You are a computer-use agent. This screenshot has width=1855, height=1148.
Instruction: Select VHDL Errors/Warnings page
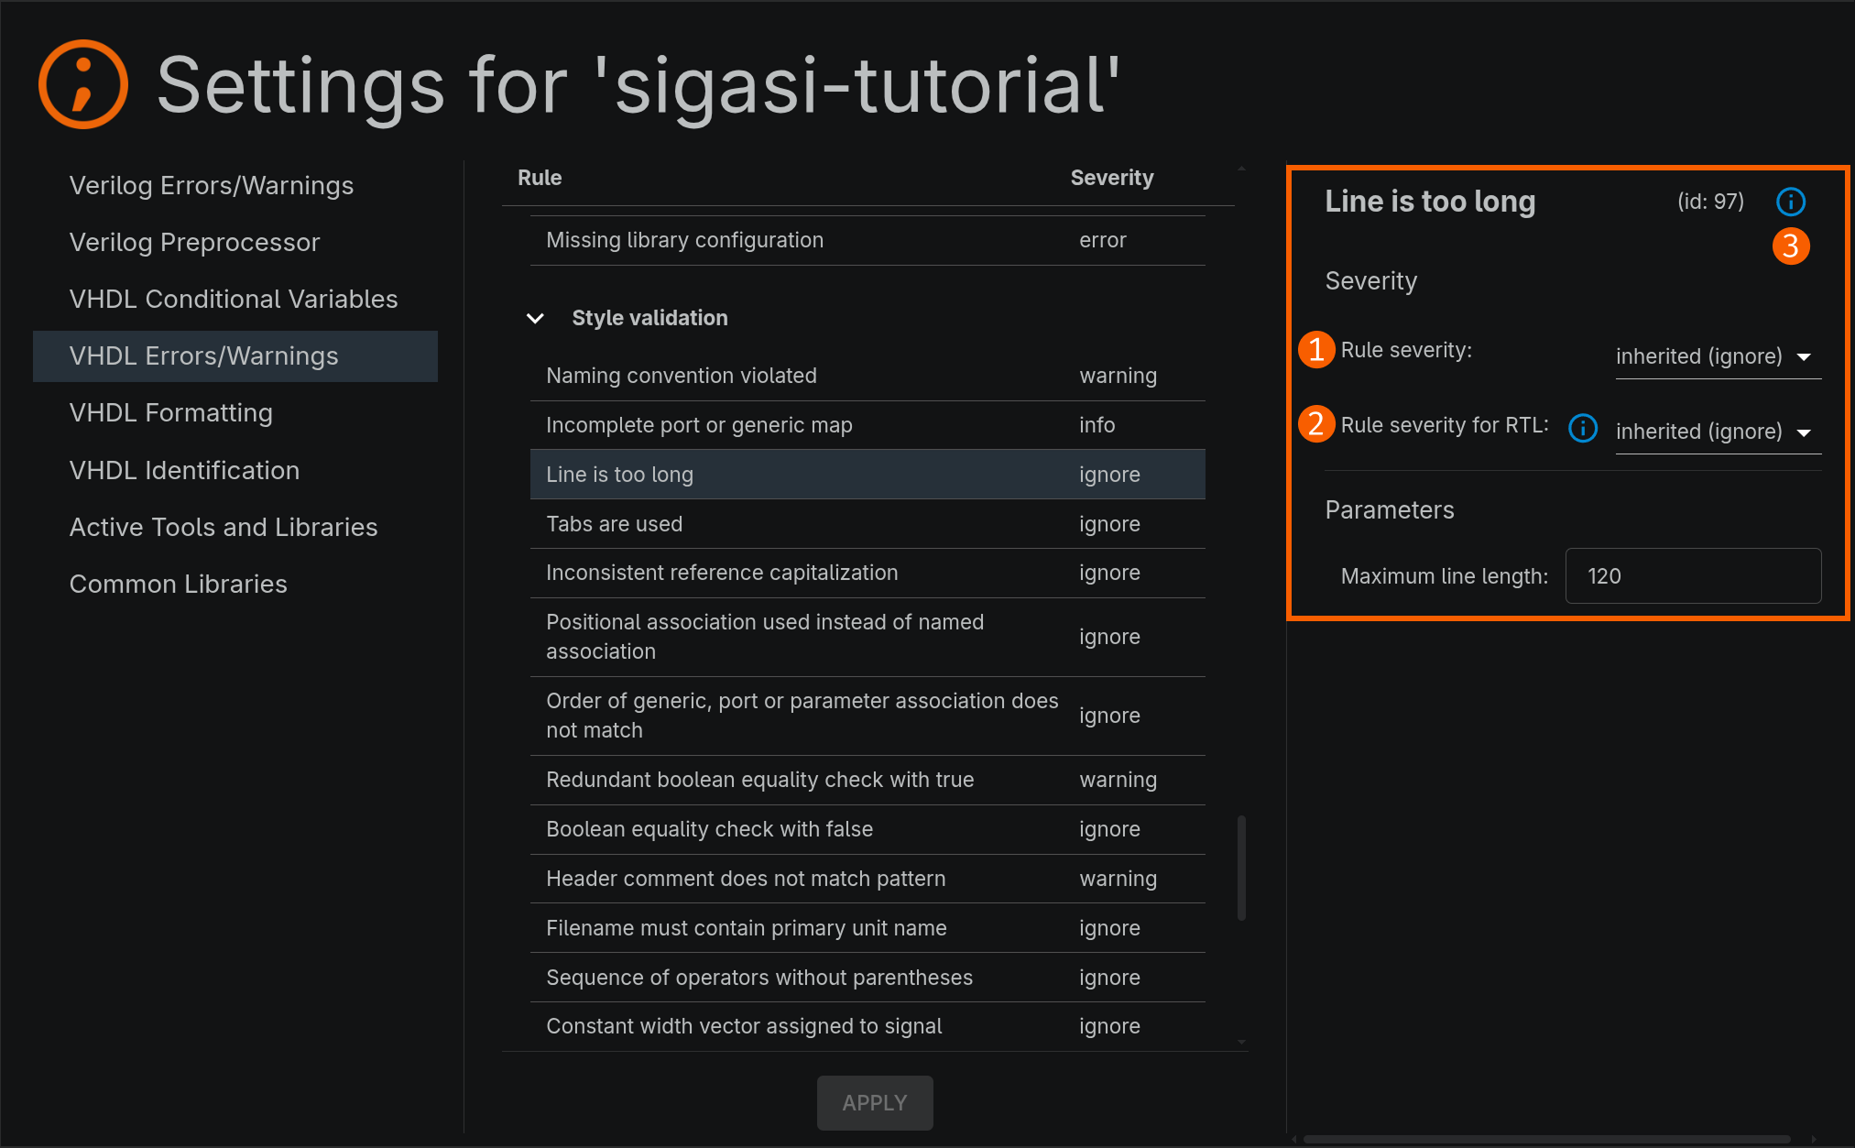click(235, 356)
